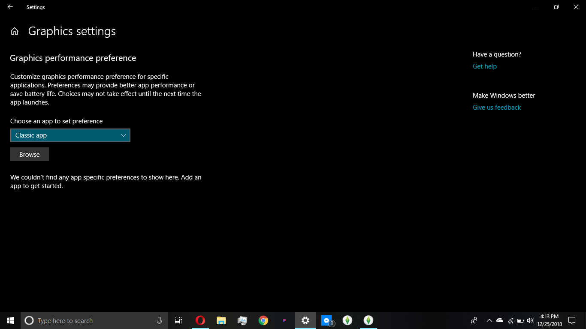This screenshot has width=586, height=329.
Task: Expand the Classic app dropdown
Action: 70,135
